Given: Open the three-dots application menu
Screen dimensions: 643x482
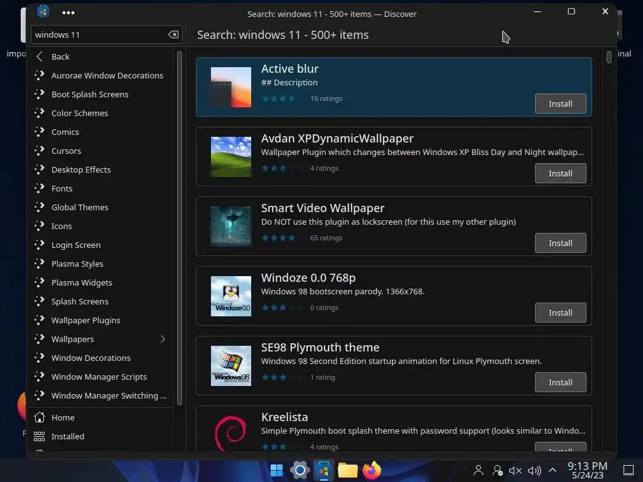Looking at the screenshot, I should [x=68, y=13].
